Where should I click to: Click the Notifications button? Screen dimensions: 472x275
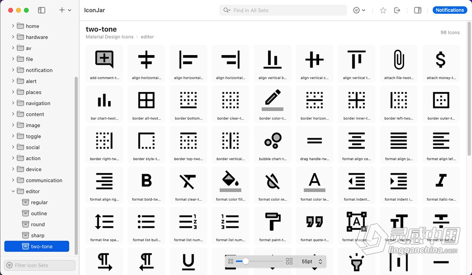point(450,10)
